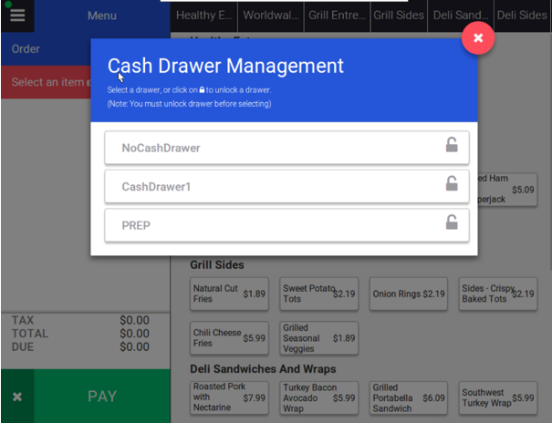Open the hamburger menu icon
This screenshot has height=423, width=552.
point(17,15)
